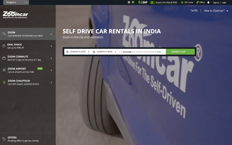The image size is (232, 145).
Task: Click the Zoomcar logo
Action: (15, 15)
